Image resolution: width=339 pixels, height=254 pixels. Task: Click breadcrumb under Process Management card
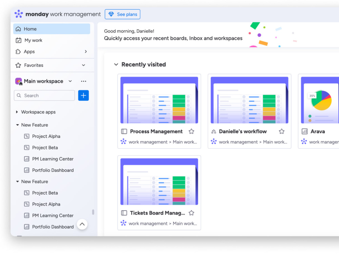tap(163, 142)
